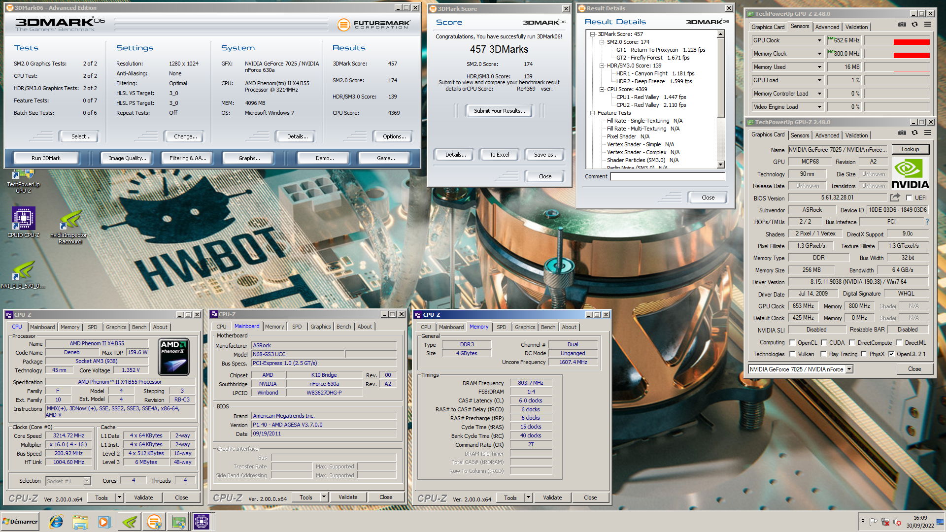
Task: Open GPU selection dropdown at GPU-Z bottom
Action: point(849,369)
